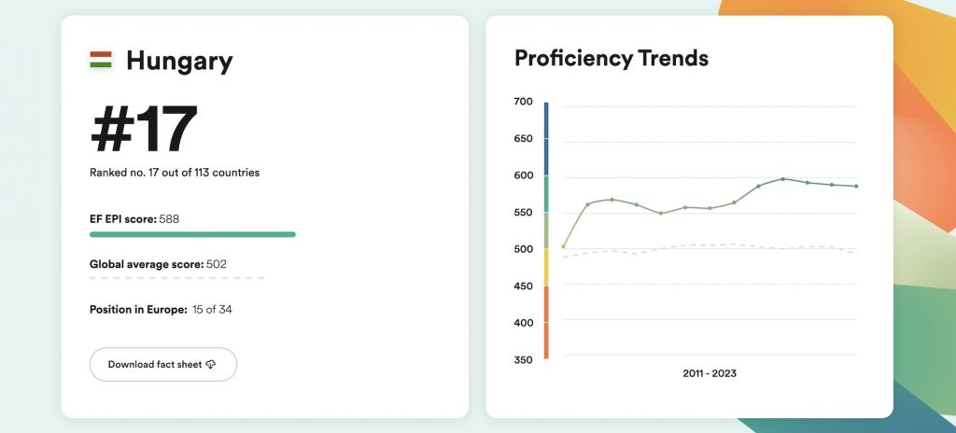The image size is (956, 433).
Task: Click the 350 y-axis label
Action: point(523,359)
